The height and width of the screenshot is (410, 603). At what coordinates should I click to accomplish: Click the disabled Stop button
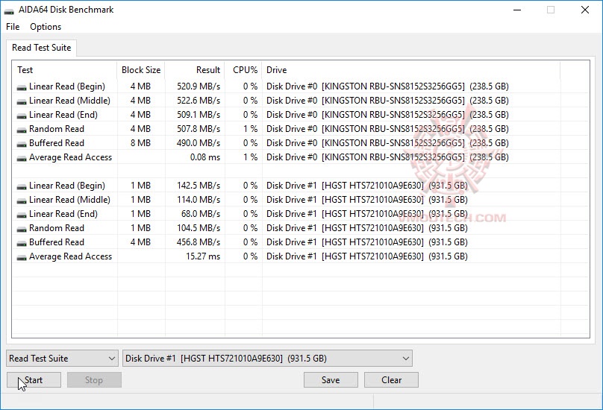coord(94,380)
